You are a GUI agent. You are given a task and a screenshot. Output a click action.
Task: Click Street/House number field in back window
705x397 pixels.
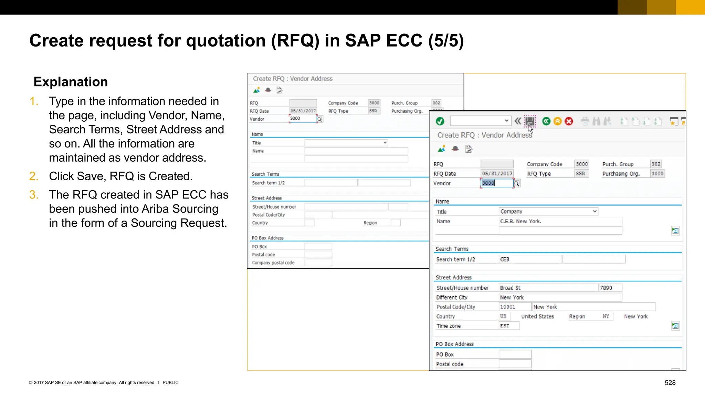coord(346,206)
